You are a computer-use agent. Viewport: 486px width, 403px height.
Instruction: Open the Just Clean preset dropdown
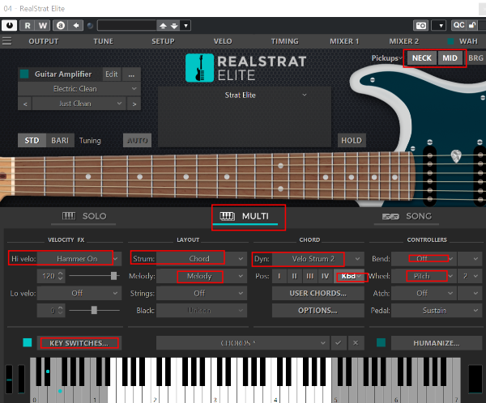[79, 104]
